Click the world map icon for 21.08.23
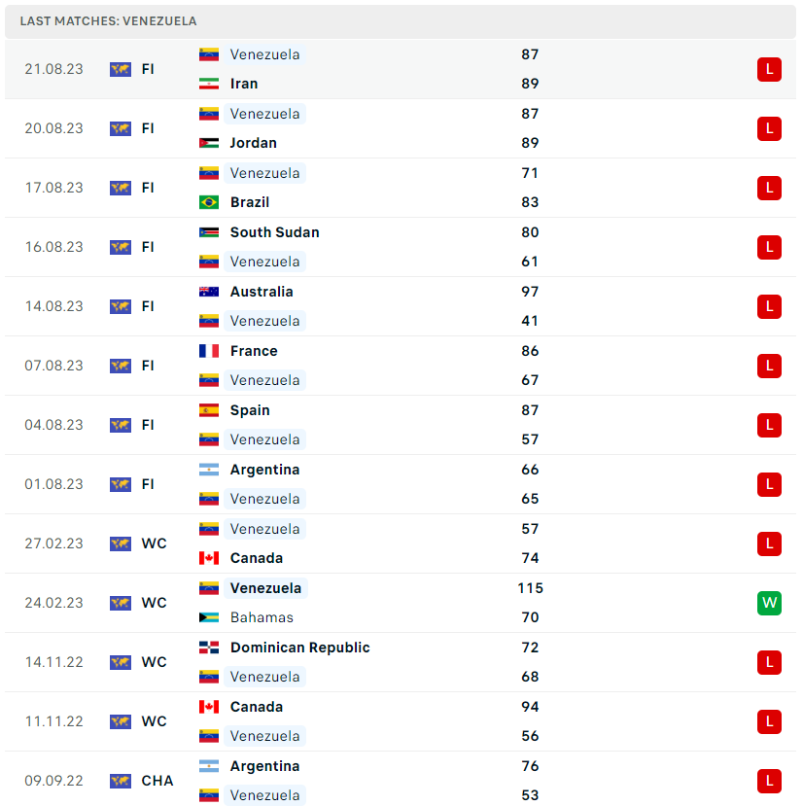 pyautogui.click(x=121, y=69)
